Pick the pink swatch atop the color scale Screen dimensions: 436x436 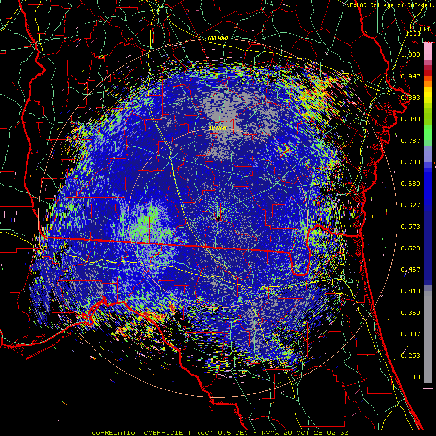(428, 52)
